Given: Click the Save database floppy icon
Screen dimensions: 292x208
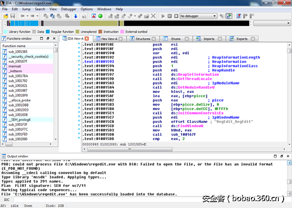Looking at the screenshot, I should pos(13,16).
